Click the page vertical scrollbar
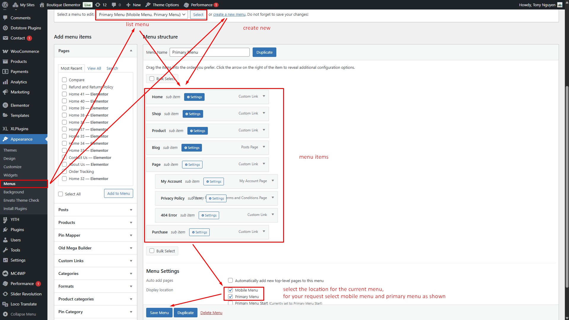The image size is (569, 320). click(567, 187)
